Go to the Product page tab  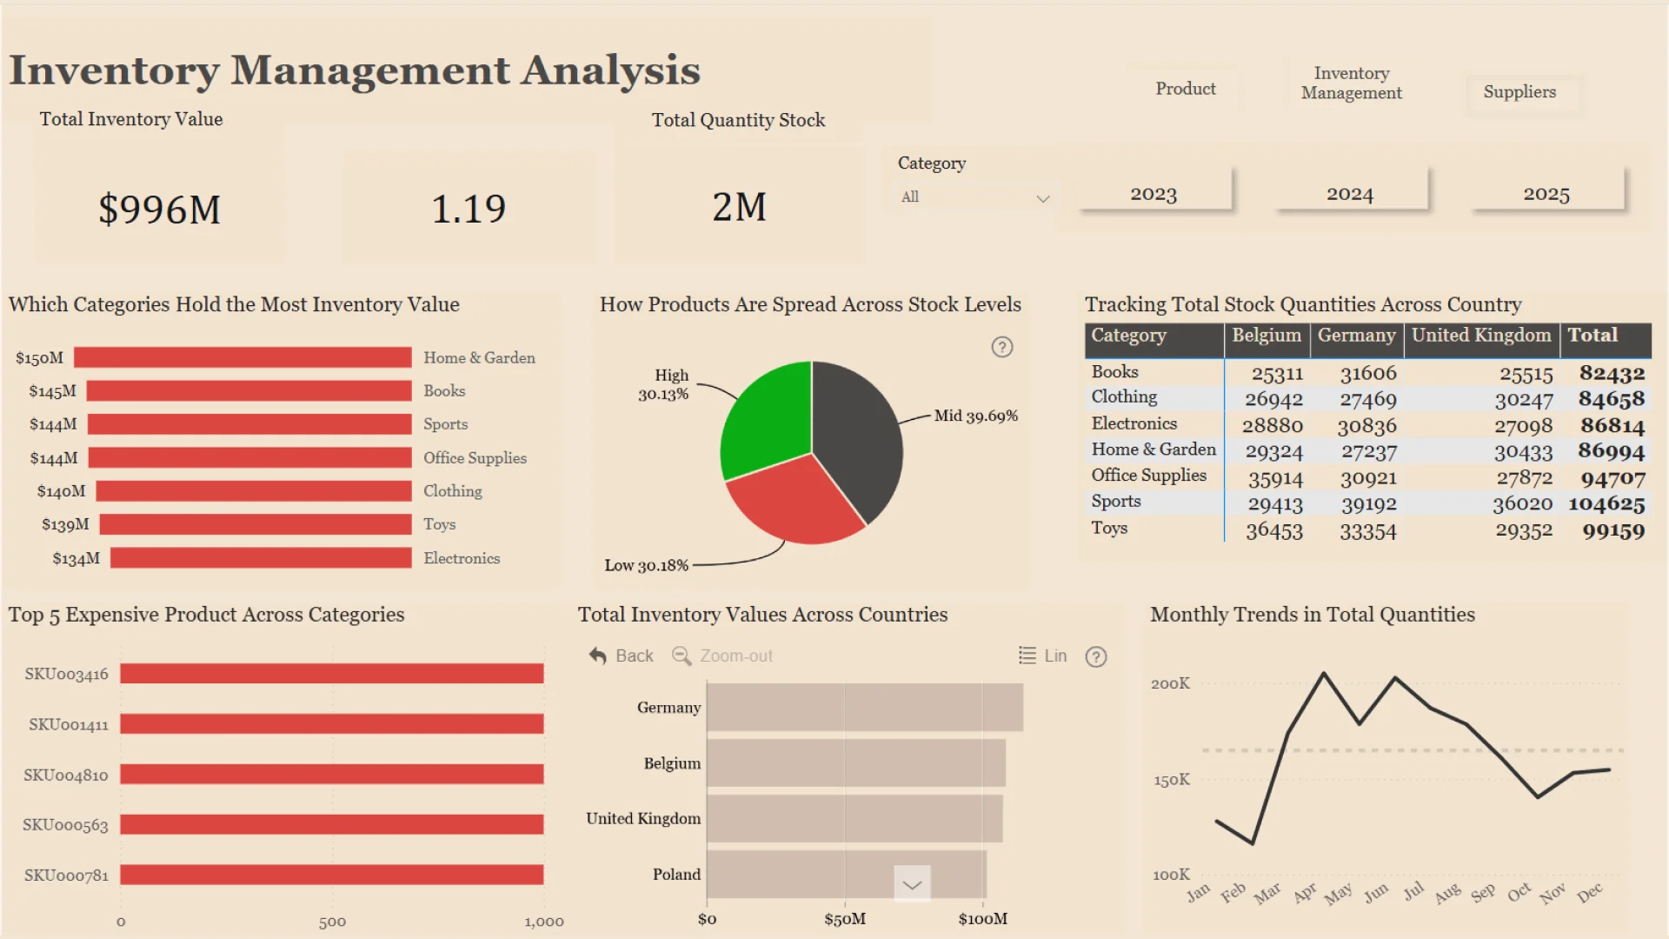tap(1185, 89)
